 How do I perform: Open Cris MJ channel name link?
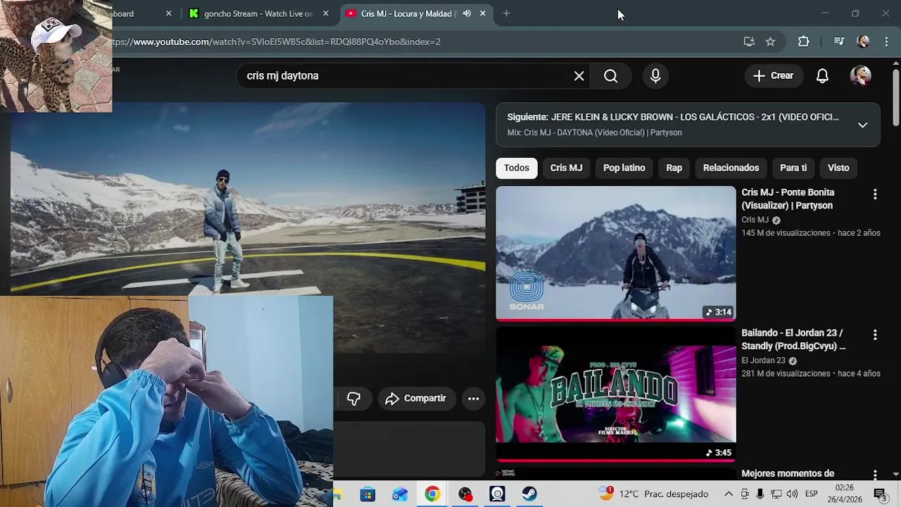point(755,220)
